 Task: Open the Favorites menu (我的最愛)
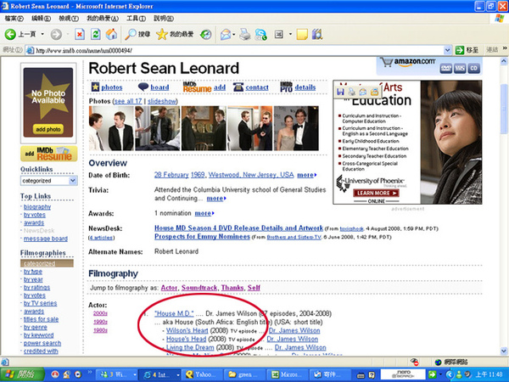103,19
